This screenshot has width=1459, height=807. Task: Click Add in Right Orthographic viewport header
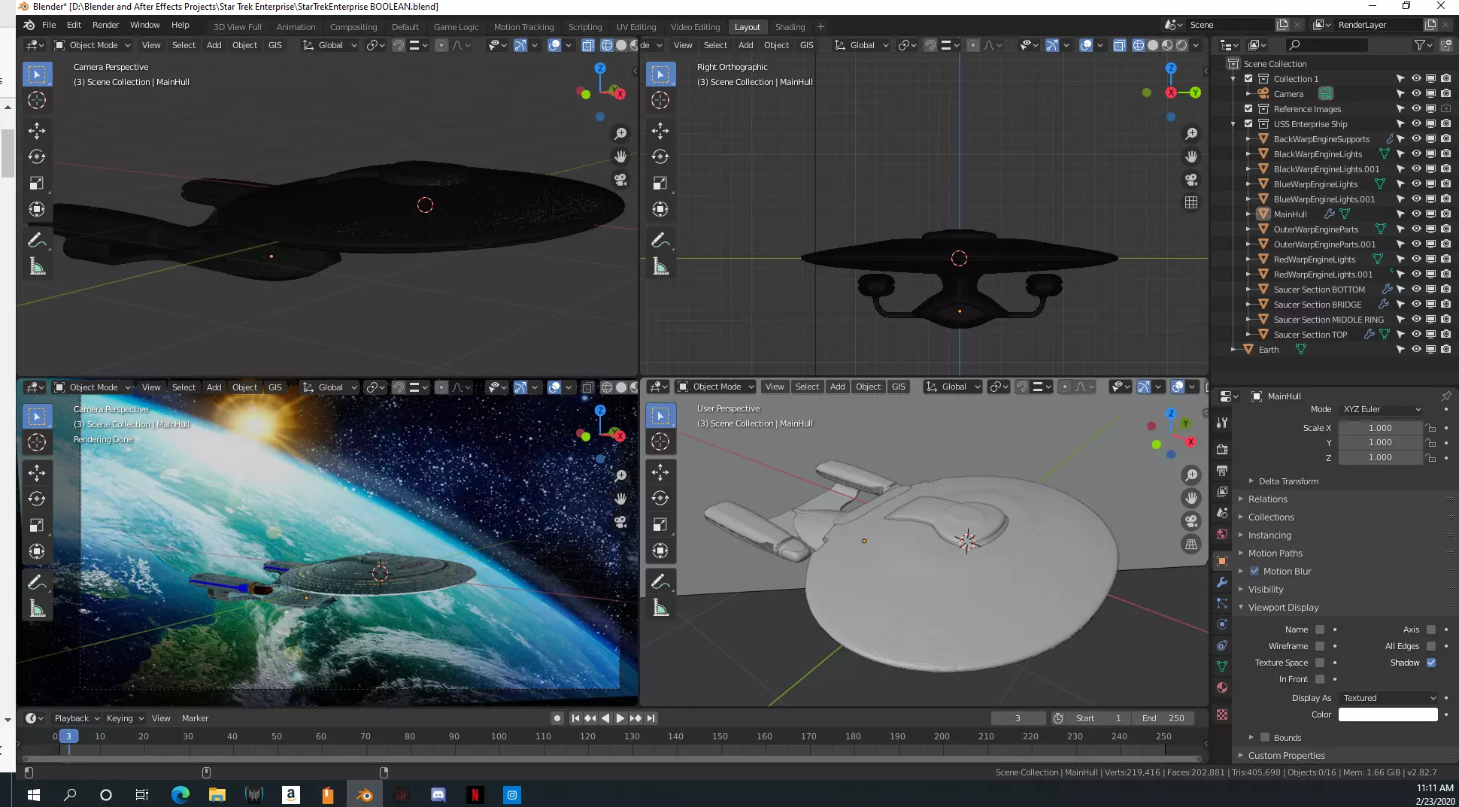tap(745, 45)
